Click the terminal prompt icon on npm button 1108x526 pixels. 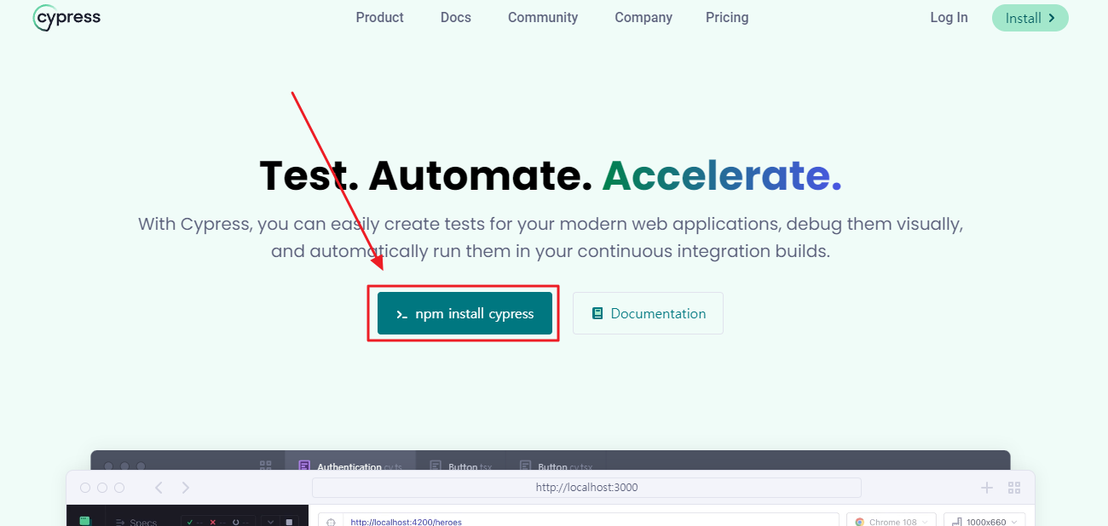point(402,314)
